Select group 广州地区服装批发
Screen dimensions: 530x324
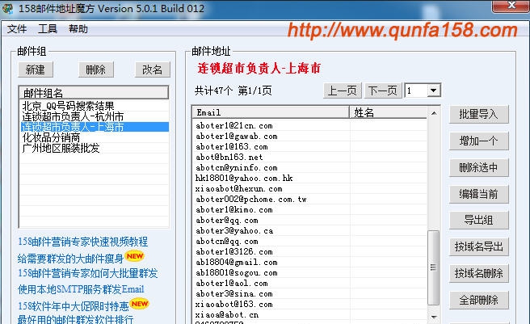94,148
